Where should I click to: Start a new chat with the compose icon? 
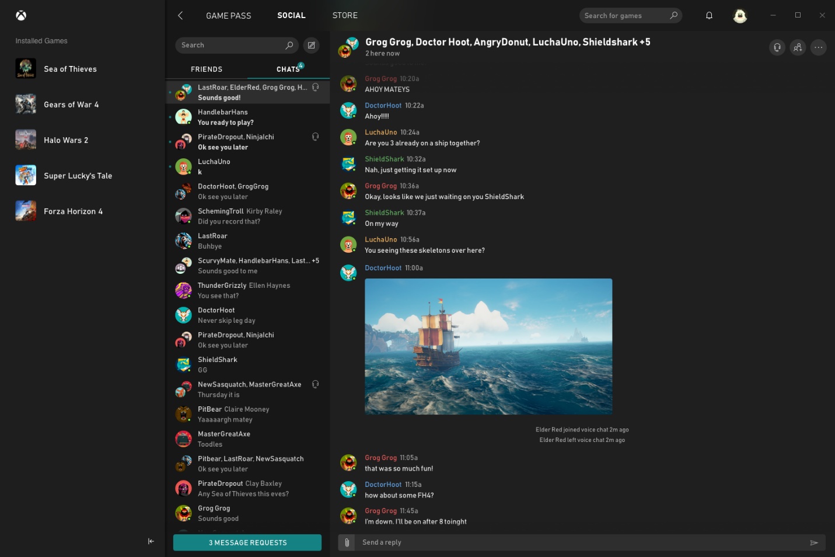[311, 45]
